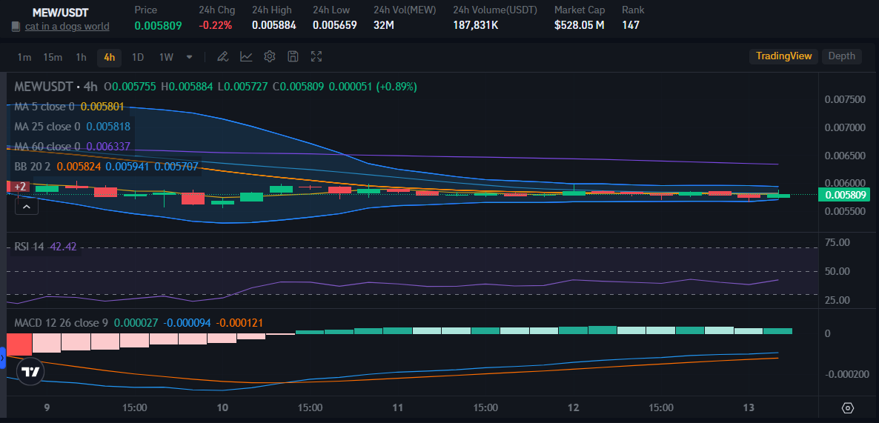The height and width of the screenshot is (423, 879).
Task: Expand the left side panel handle
Action: [3, 358]
